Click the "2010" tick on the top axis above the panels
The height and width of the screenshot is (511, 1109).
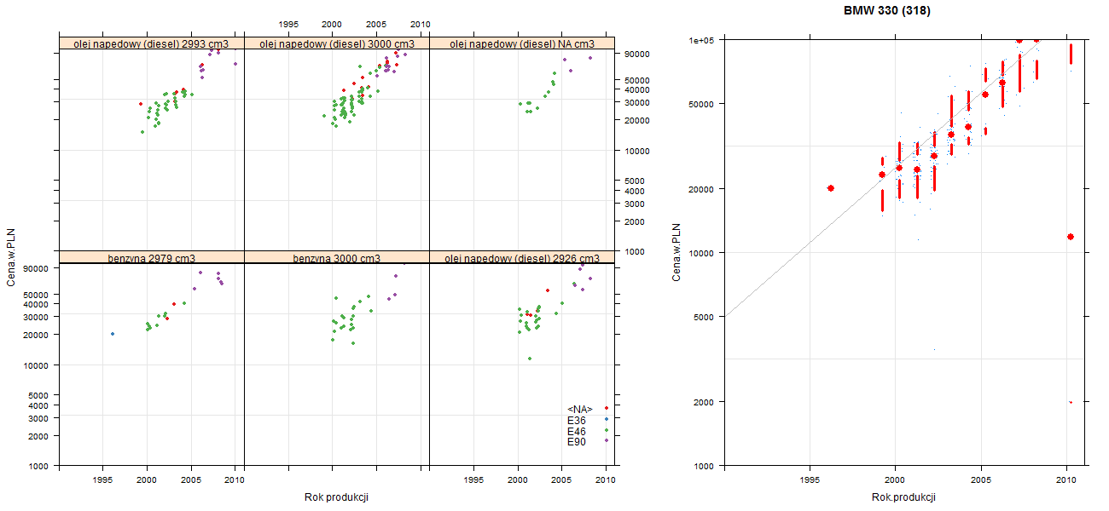tap(421, 25)
